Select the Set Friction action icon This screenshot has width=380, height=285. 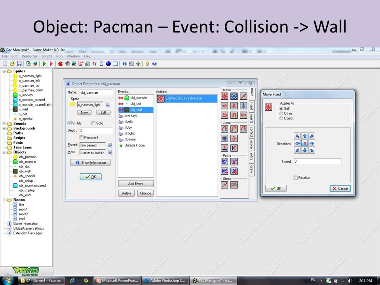coord(243,115)
